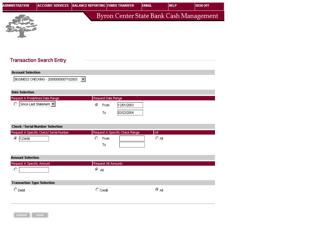Click the gray tree bank logo

tap(21, 26)
